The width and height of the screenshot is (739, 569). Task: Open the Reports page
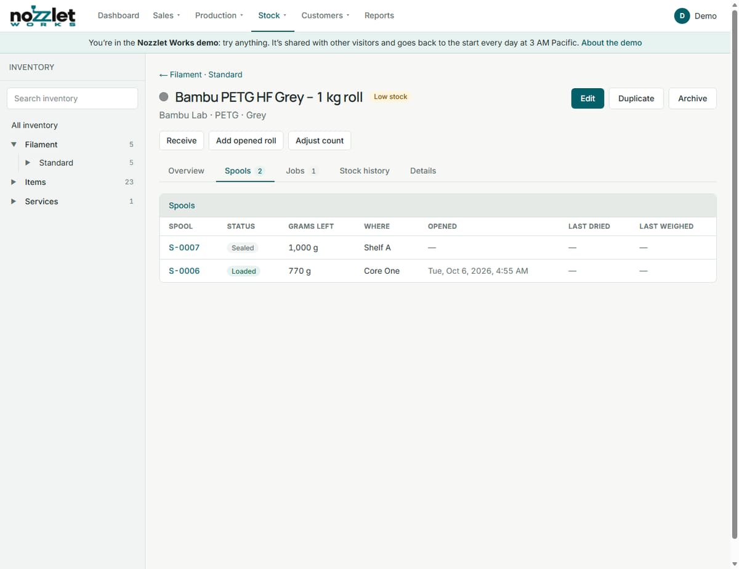coord(379,15)
